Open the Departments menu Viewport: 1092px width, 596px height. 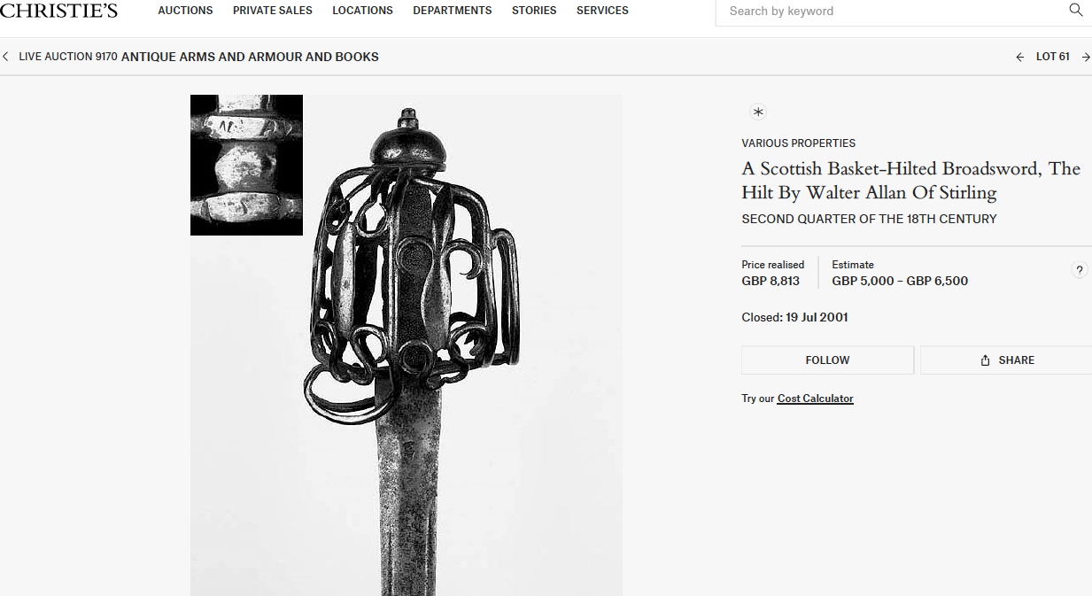point(453,11)
